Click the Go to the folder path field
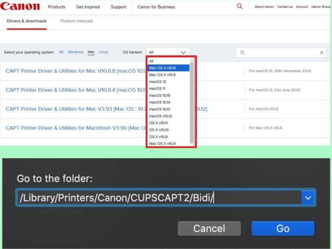This screenshot has width=332, height=249. [159, 198]
